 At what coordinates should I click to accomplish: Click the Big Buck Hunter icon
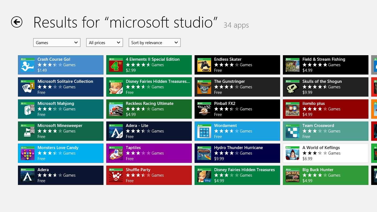click(x=293, y=175)
